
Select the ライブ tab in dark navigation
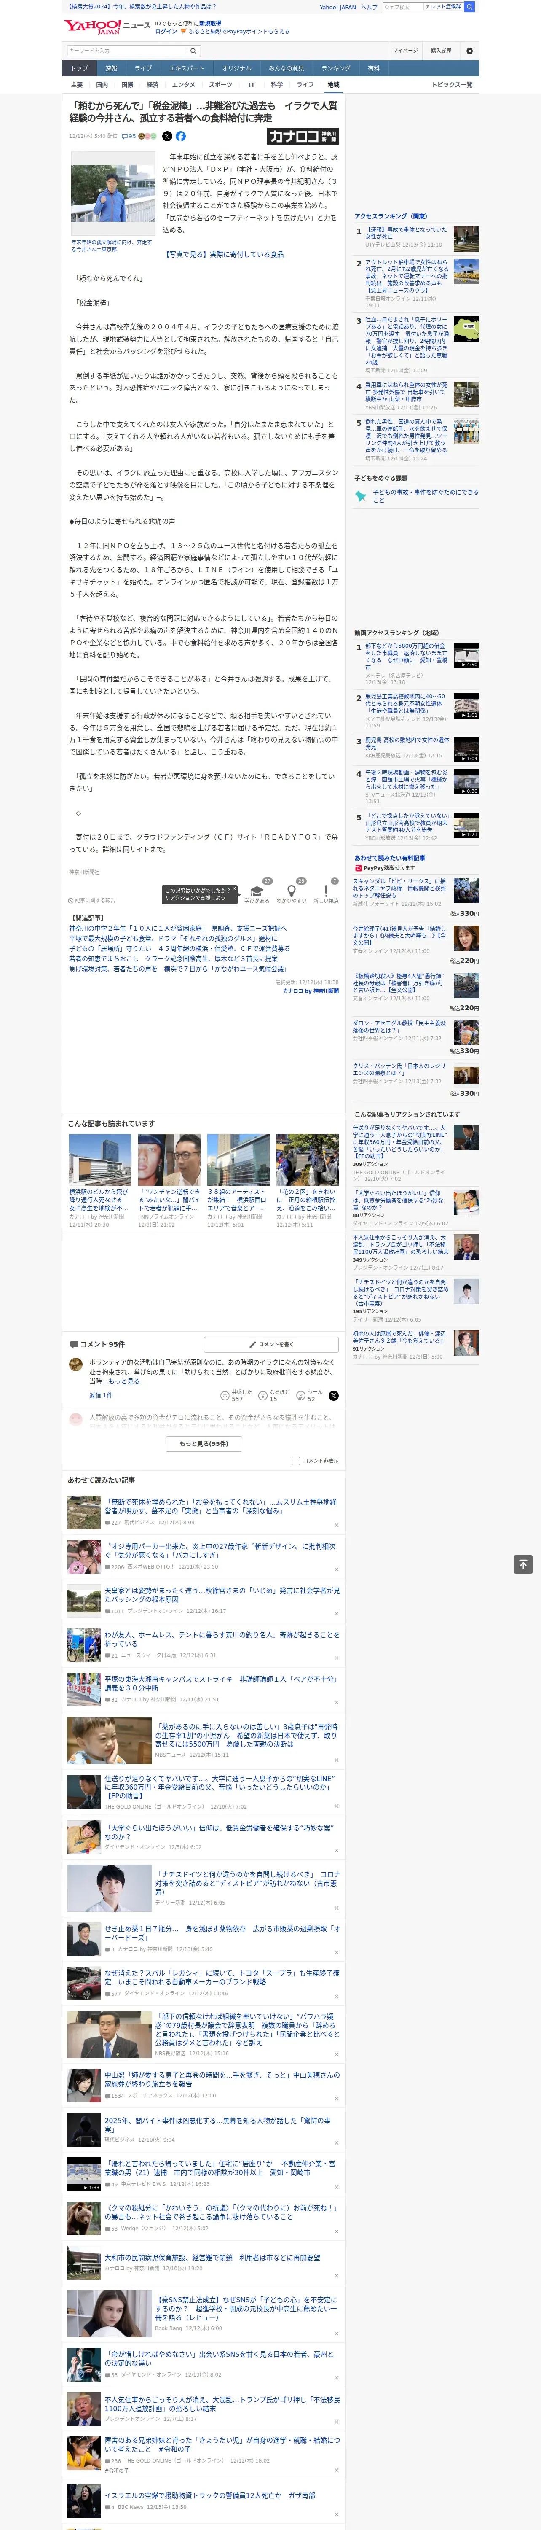(143, 68)
